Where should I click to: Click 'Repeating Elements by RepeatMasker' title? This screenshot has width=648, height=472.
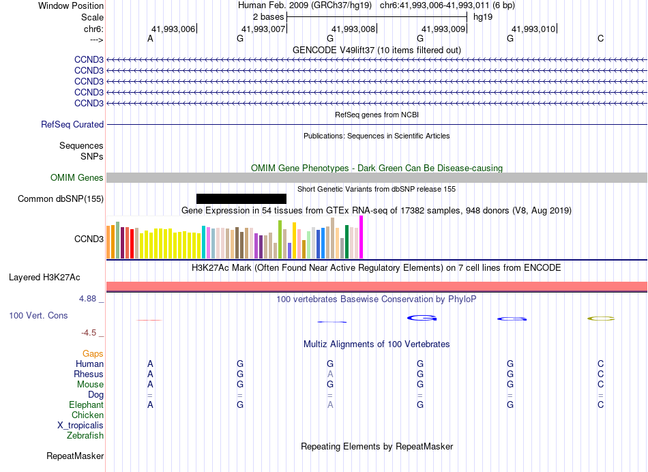[377, 446]
